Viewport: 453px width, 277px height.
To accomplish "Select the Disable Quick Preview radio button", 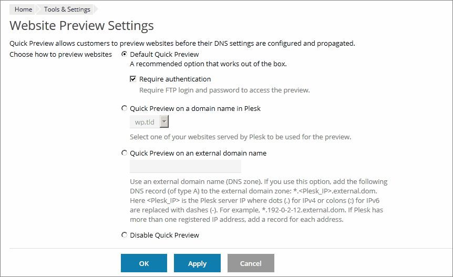I will [x=124, y=235].
